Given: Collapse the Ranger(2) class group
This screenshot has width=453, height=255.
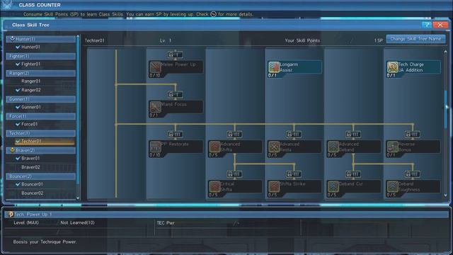Looking at the screenshot, I should [x=41, y=73].
